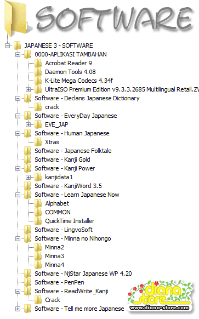Click the COMMON folder icon

click(x=38, y=212)
